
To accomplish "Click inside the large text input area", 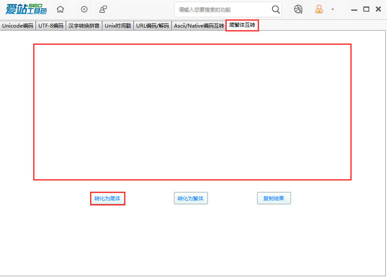I will pyautogui.click(x=192, y=112).
